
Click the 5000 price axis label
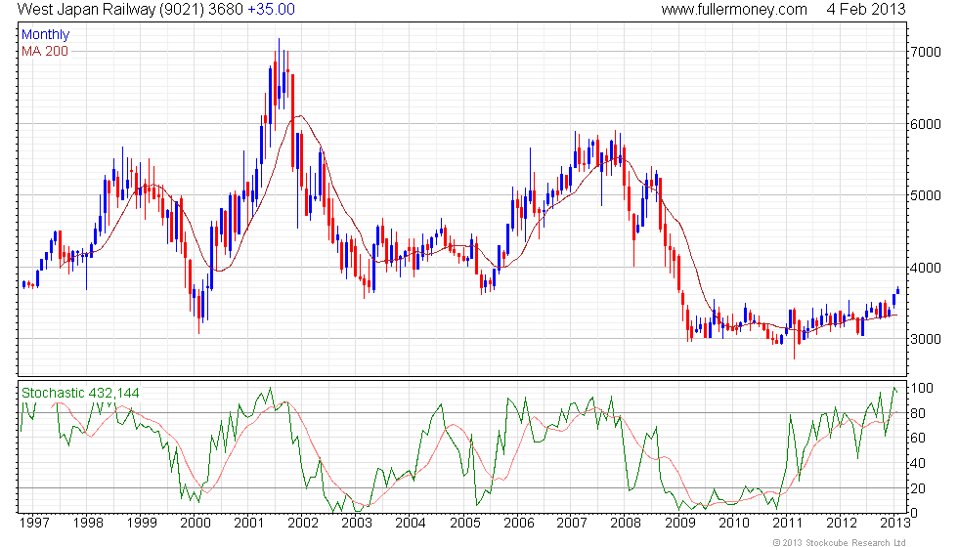(924, 195)
